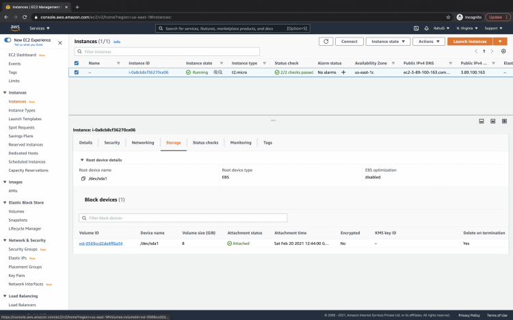The width and height of the screenshot is (513, 320).
Task: Open Volumes in the sidebar
Action: coord(16,211)
